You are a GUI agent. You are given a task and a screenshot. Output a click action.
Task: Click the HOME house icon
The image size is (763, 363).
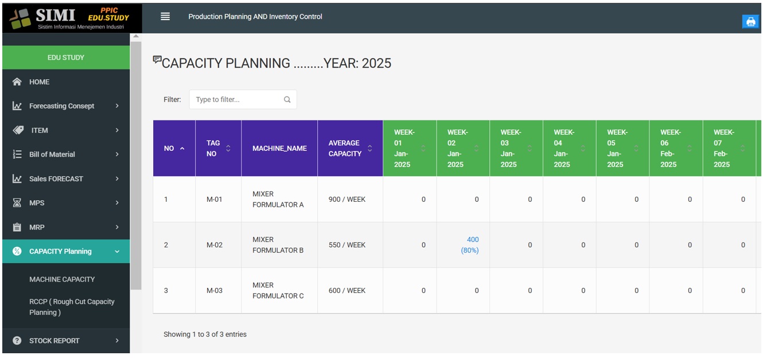click(x=17, y=82)
